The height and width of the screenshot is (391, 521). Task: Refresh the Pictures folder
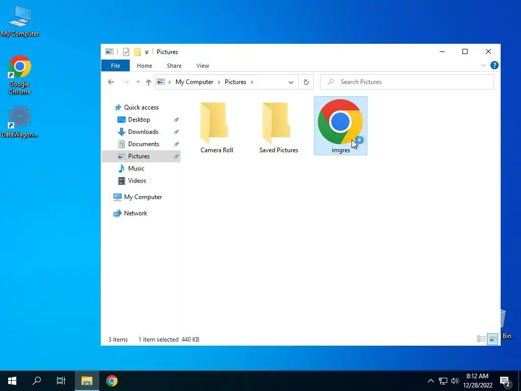tap(306, 82)
